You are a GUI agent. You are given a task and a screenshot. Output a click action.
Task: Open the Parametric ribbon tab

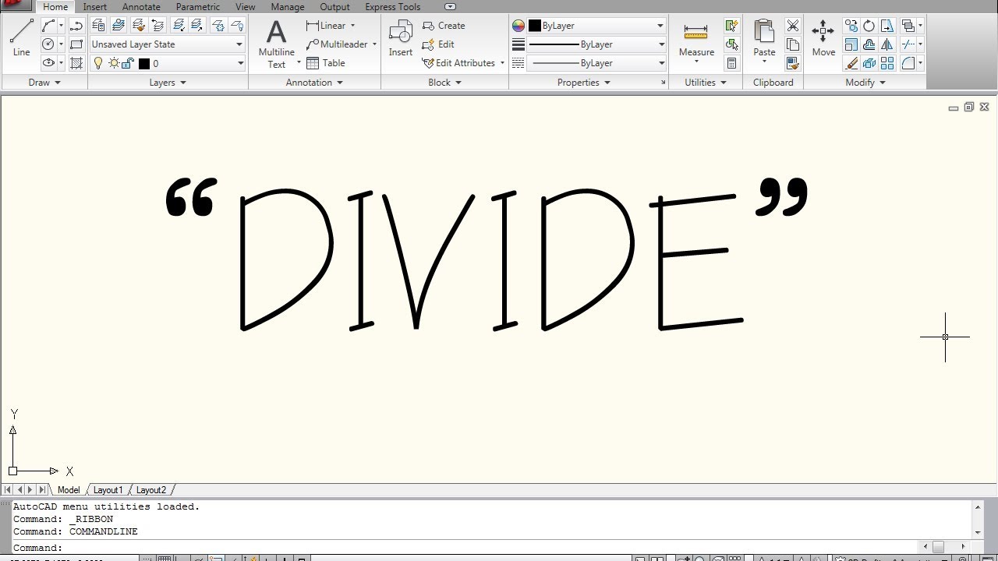point(198,7)
